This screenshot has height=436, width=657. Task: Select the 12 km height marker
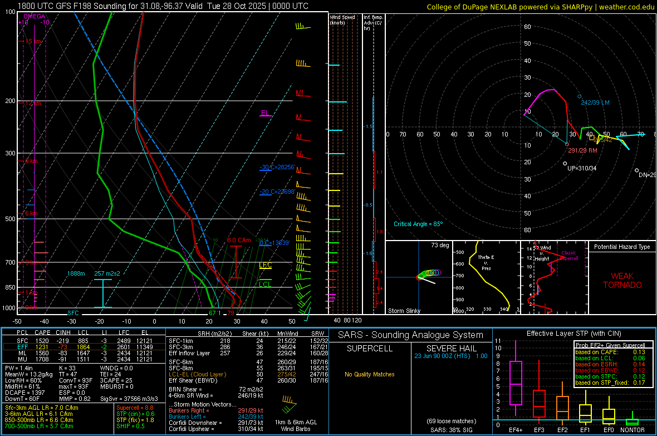pyautogui.click(x=33, y=103)
